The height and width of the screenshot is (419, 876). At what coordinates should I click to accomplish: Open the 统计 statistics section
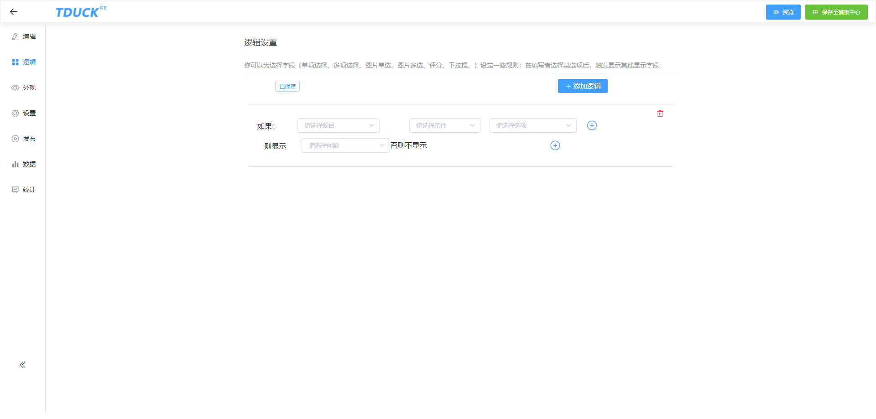pos(23,190)
